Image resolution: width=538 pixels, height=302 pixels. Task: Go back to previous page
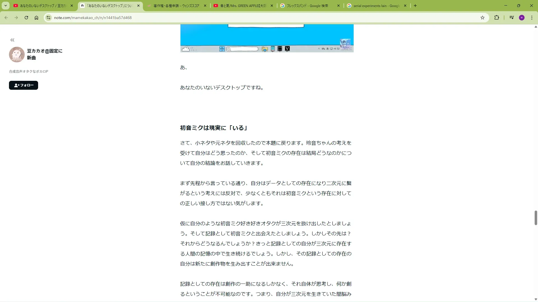pos(6,18)
